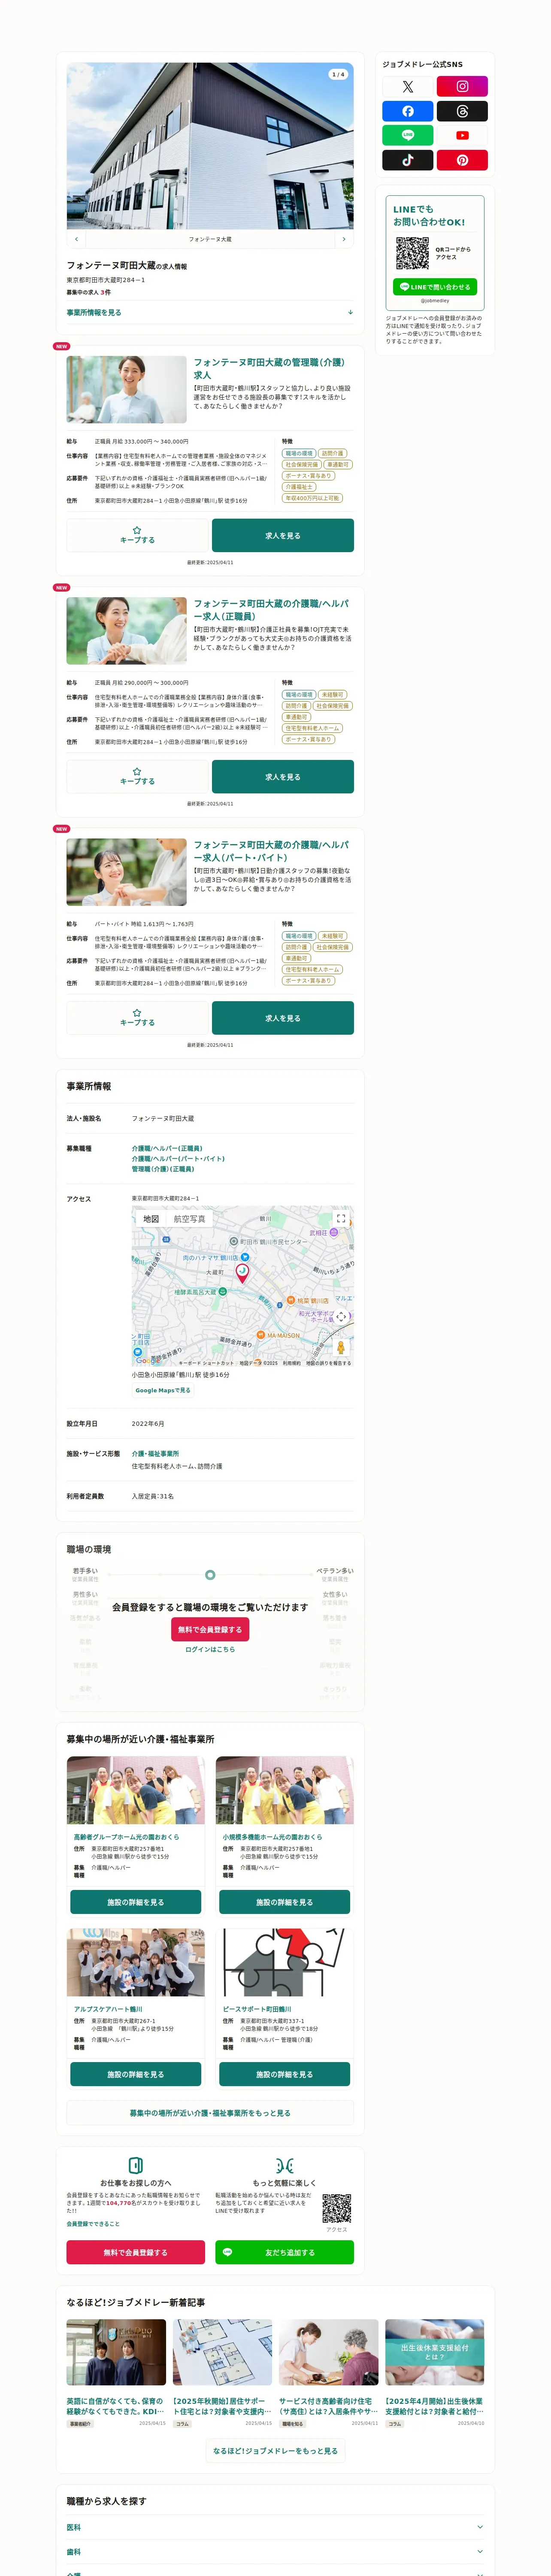This screenshot has height=2576, width=551.
Task: Click the green 友だち追加する button
Action: 285,2252
